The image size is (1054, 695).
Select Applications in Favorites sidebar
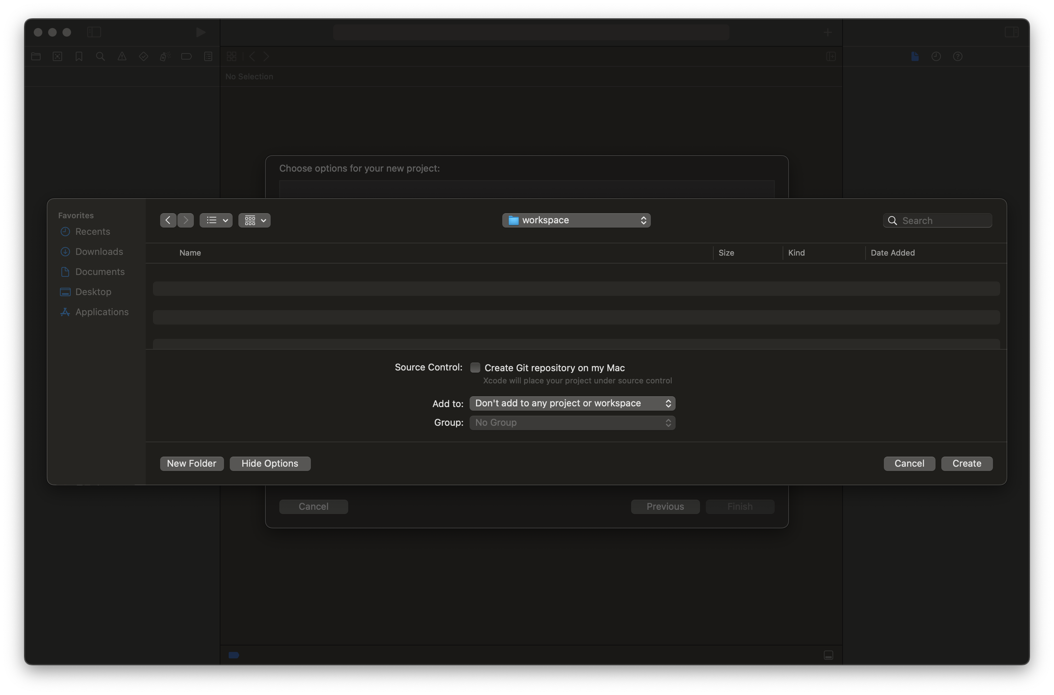tap(102, 312)
